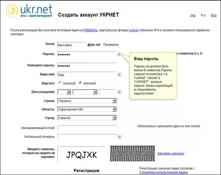This screenshot has width=221, height=175.
Task: Click the Создать аккаунт УКРНЕТ heading
Action: [88, 15]
